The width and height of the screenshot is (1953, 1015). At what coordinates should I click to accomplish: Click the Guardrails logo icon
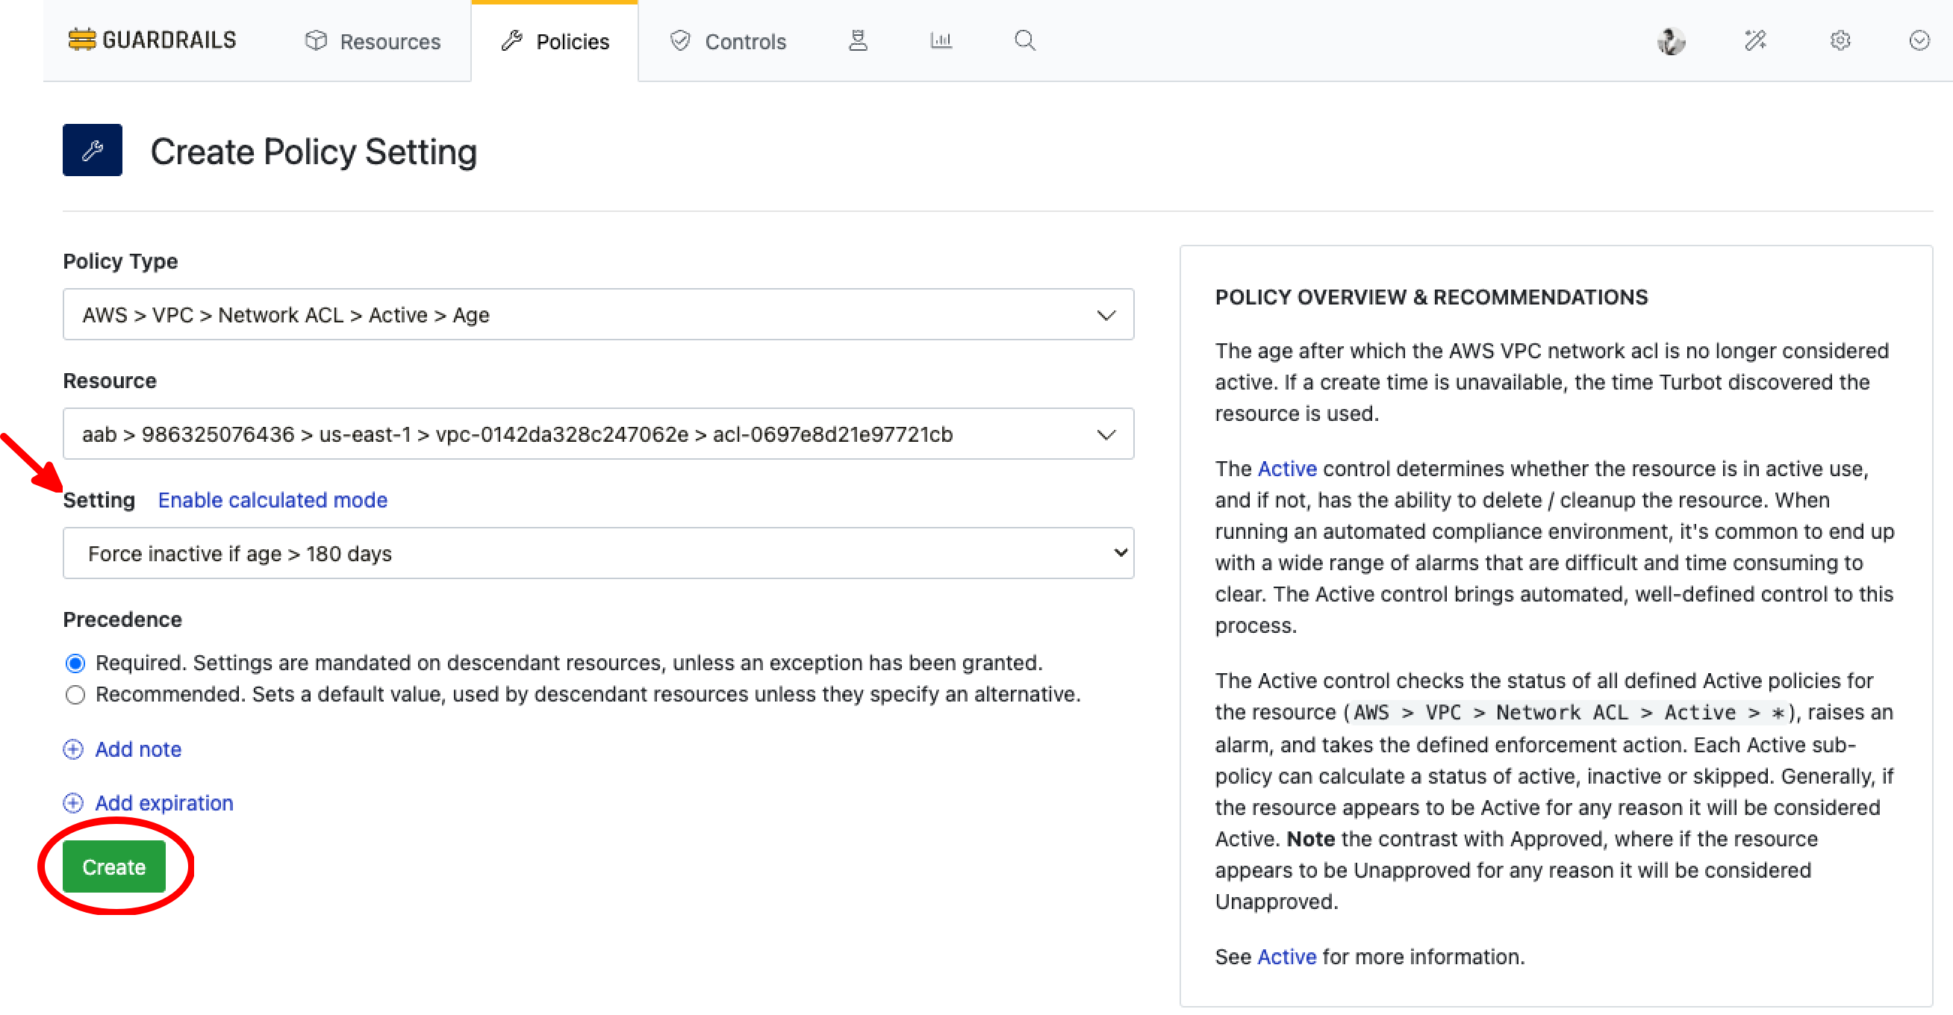tap(81, 40)
